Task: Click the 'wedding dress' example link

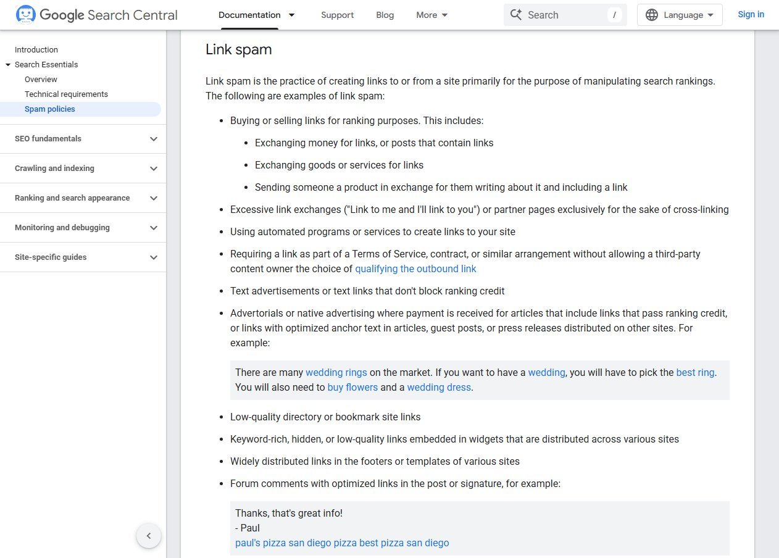Action: [439, 388]
